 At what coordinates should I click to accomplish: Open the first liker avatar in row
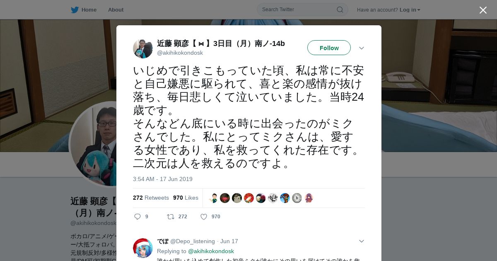pyautogui.click(x=214, y=198)
